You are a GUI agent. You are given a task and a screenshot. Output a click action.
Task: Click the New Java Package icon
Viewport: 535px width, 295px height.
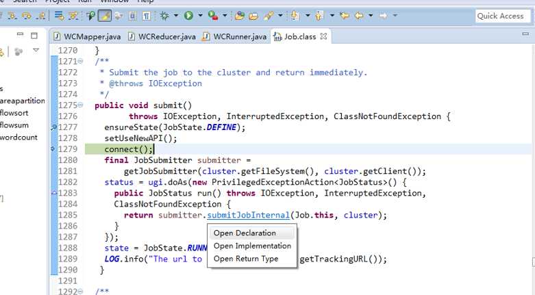click(240, 16)
